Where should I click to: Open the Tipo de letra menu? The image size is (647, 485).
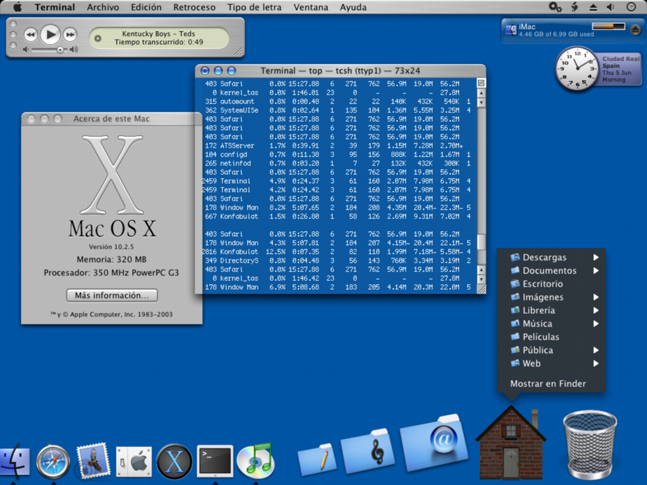255,7
